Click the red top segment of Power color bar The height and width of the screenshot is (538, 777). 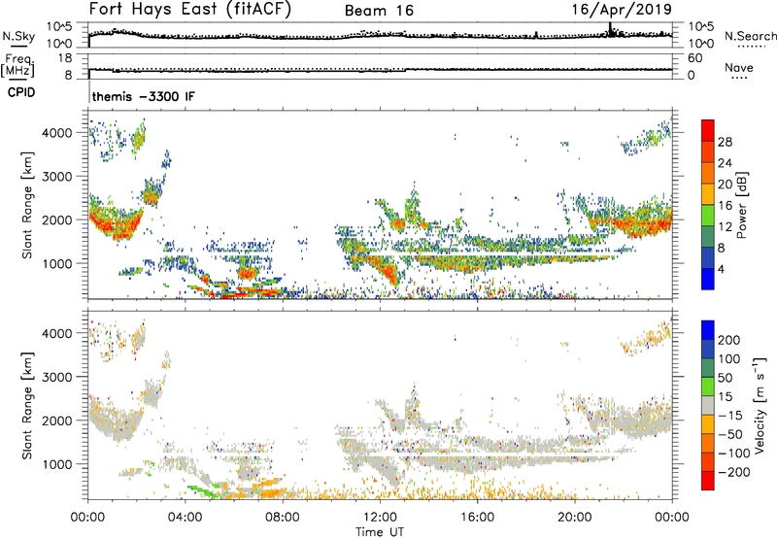tap(708, 131)
